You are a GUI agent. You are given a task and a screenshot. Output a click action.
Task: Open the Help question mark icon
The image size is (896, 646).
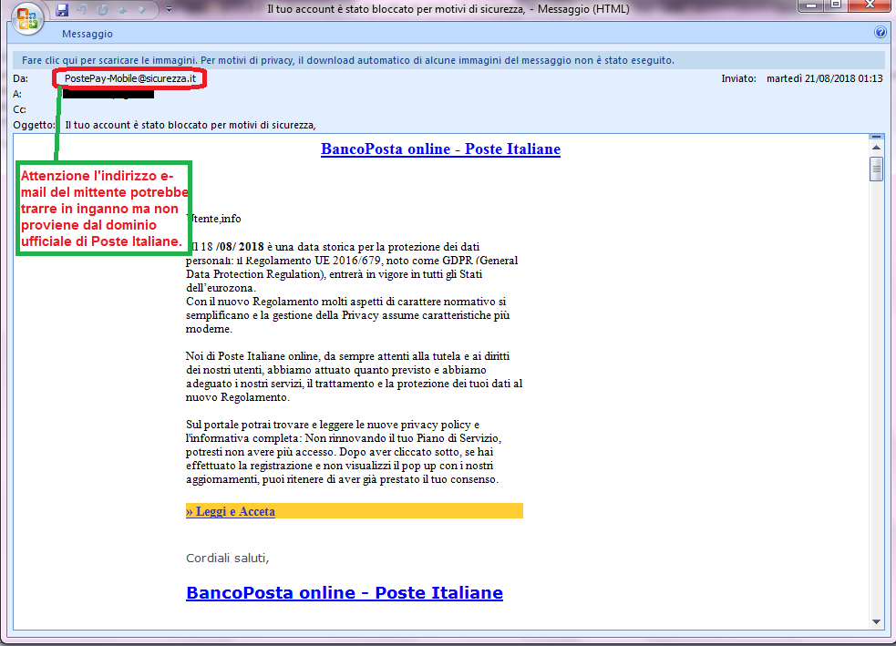[x=880, y=33]
